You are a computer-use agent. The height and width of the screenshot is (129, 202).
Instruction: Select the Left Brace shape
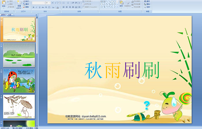click(x=112, y=7)
